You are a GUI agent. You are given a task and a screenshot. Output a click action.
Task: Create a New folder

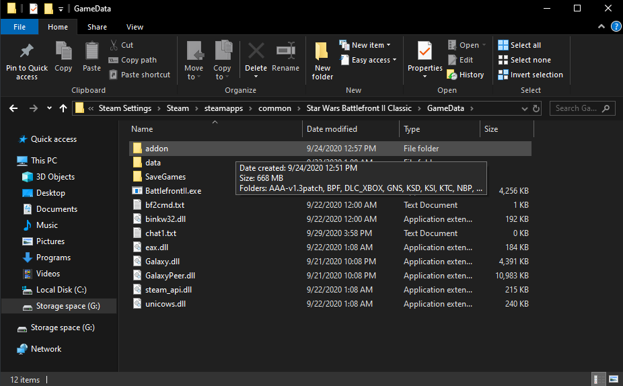point(322,61)
